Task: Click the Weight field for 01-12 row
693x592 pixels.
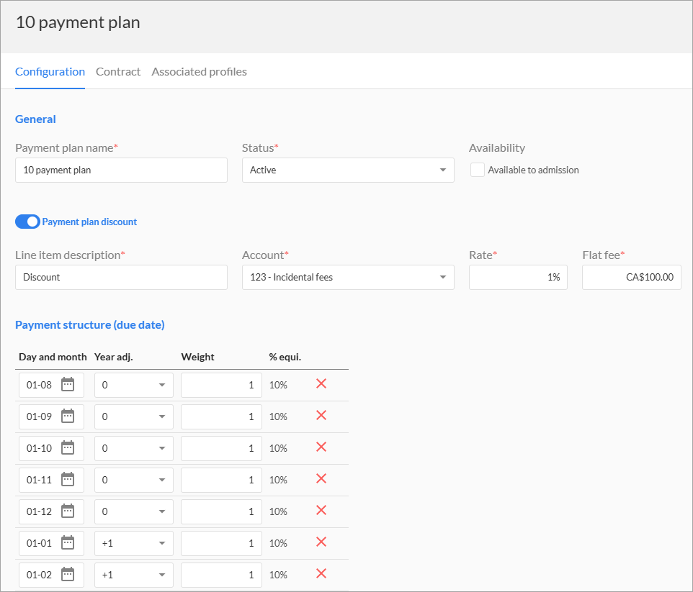Action: (221, 511)
